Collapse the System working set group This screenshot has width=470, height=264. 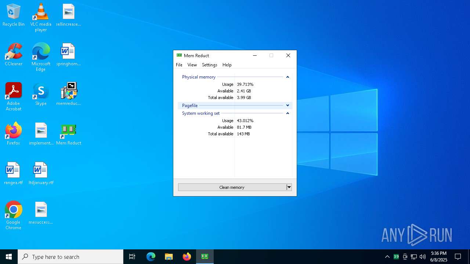(x=288, y=113)
